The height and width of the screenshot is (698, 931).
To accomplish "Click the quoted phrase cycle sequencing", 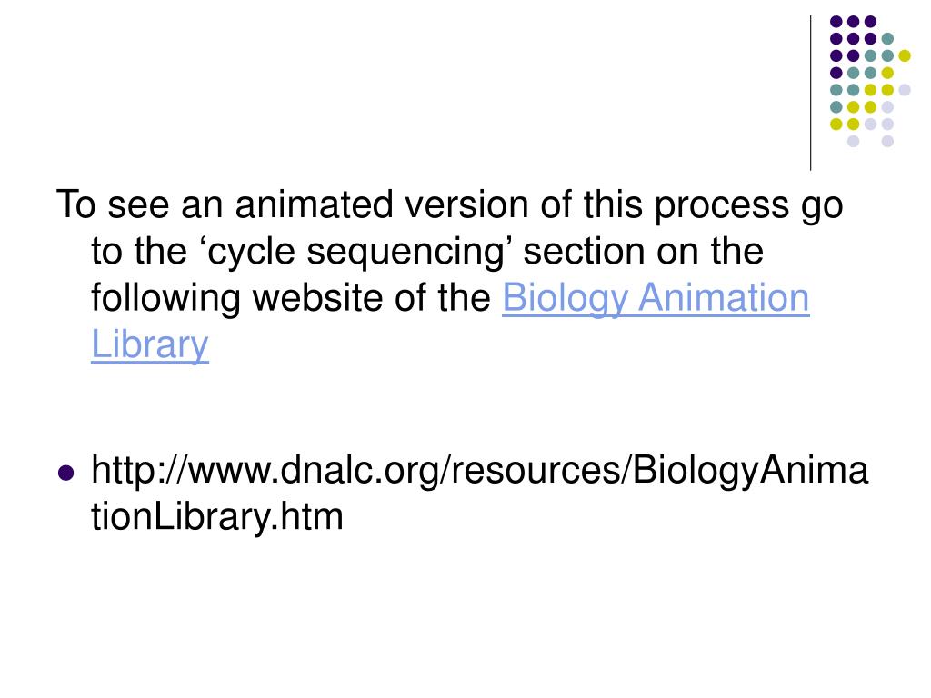I will 355,252.
